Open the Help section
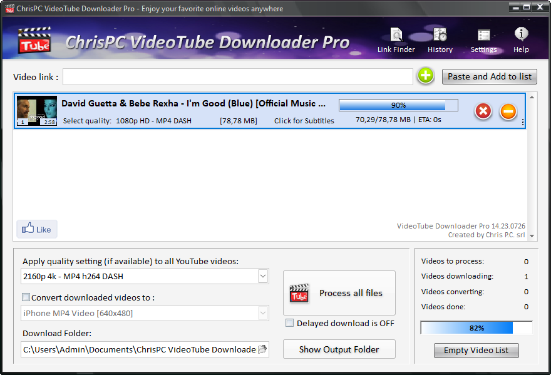The height and width of the screenshot is (375, 551). 521,40
